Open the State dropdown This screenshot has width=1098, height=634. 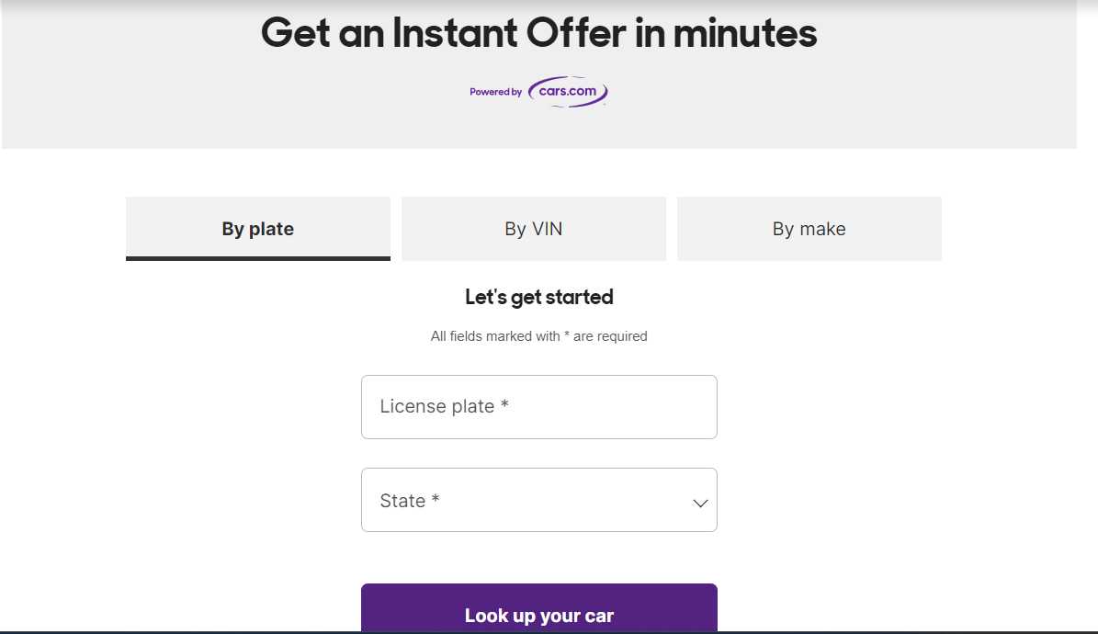pyautogui.click(x=539, y=500)
